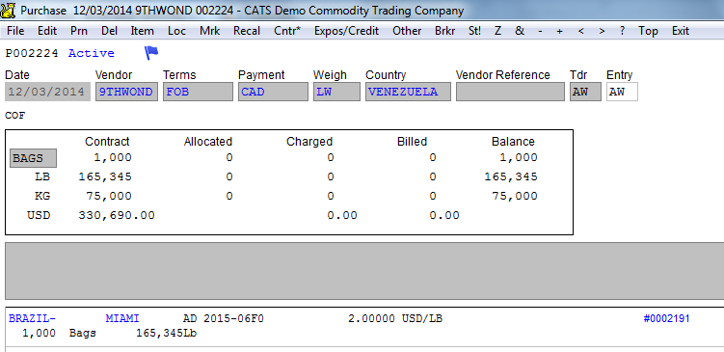The width and height of the screenshot is (724, 352).
Task: Open the Edit menu
Action: 47,31
